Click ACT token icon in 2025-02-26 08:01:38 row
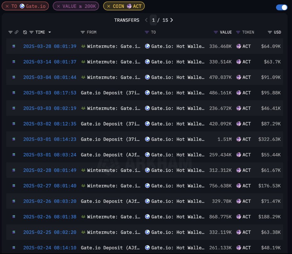Viewport: 292px width, 254px height. point(239,217)
